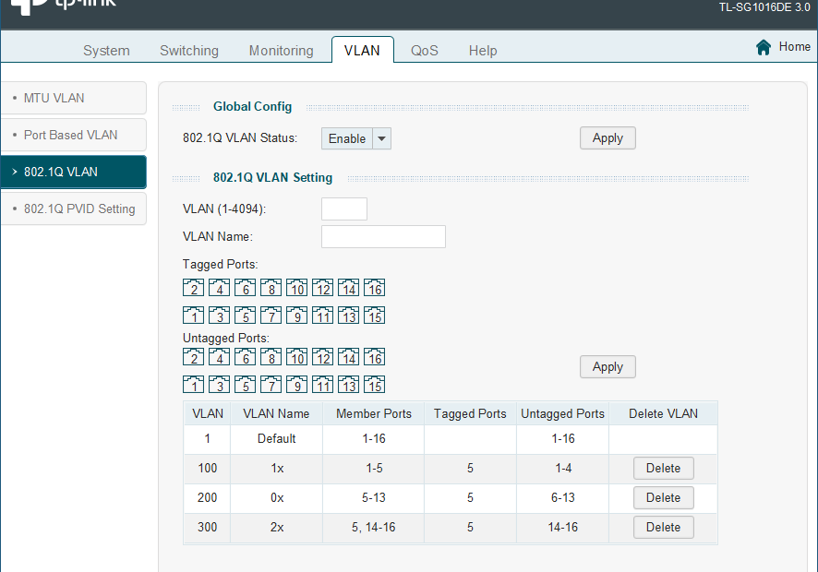The height and width of the screenshot is (572, 818).
Task: Click member ports cell '5, 14-16'
Action: tap(374, 528)
